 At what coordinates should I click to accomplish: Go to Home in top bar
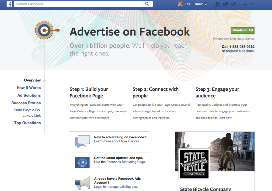click(199, 4)
